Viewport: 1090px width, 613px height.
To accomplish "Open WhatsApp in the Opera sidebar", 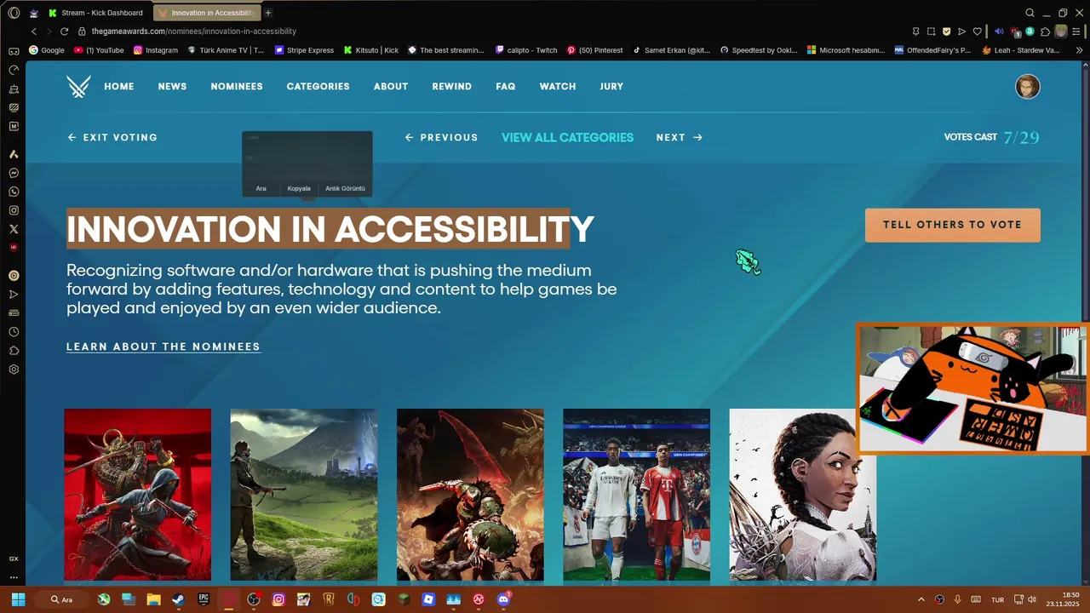I will (x=14, y=192).
